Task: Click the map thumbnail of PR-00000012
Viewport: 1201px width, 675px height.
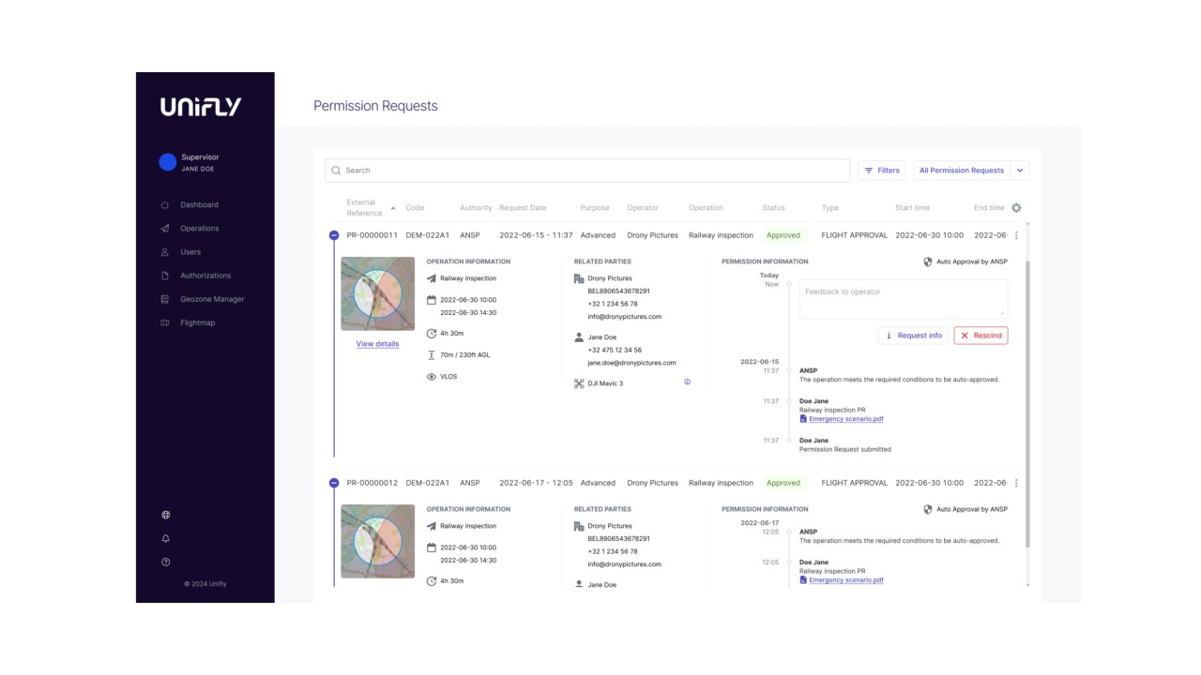Action: (x=377, y=541)
